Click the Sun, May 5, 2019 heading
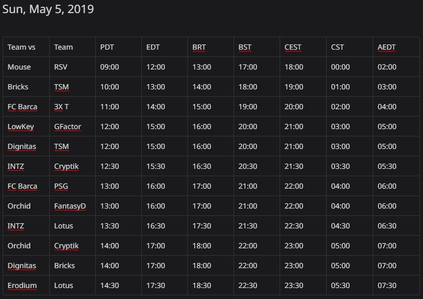This screenshot has height=299, width=423. (48, 9)
